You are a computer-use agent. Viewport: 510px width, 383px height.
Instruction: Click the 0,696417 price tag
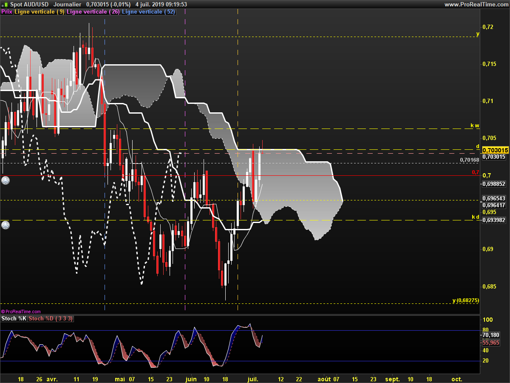point(493,205)
